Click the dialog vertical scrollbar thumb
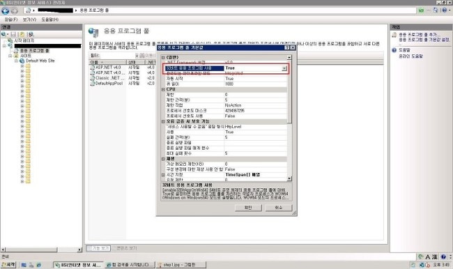Screen dimensions: 453x269 point(289,91)
